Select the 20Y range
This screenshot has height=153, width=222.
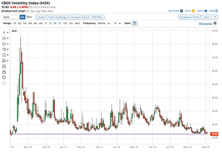point(71,23)
